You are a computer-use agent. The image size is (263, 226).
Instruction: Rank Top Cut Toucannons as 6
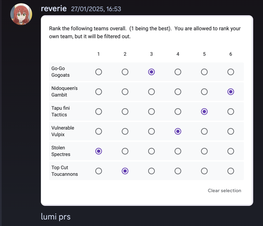tap(231, 171)
